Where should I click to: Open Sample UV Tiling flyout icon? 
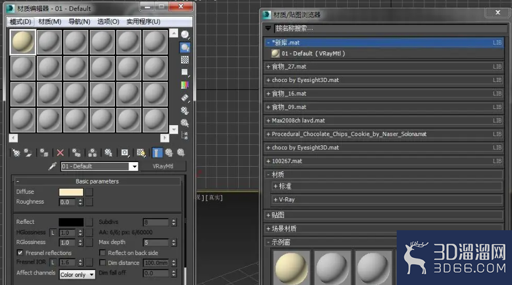pos(185,72)
